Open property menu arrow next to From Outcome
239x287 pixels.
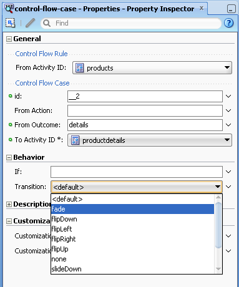(228, 125)
